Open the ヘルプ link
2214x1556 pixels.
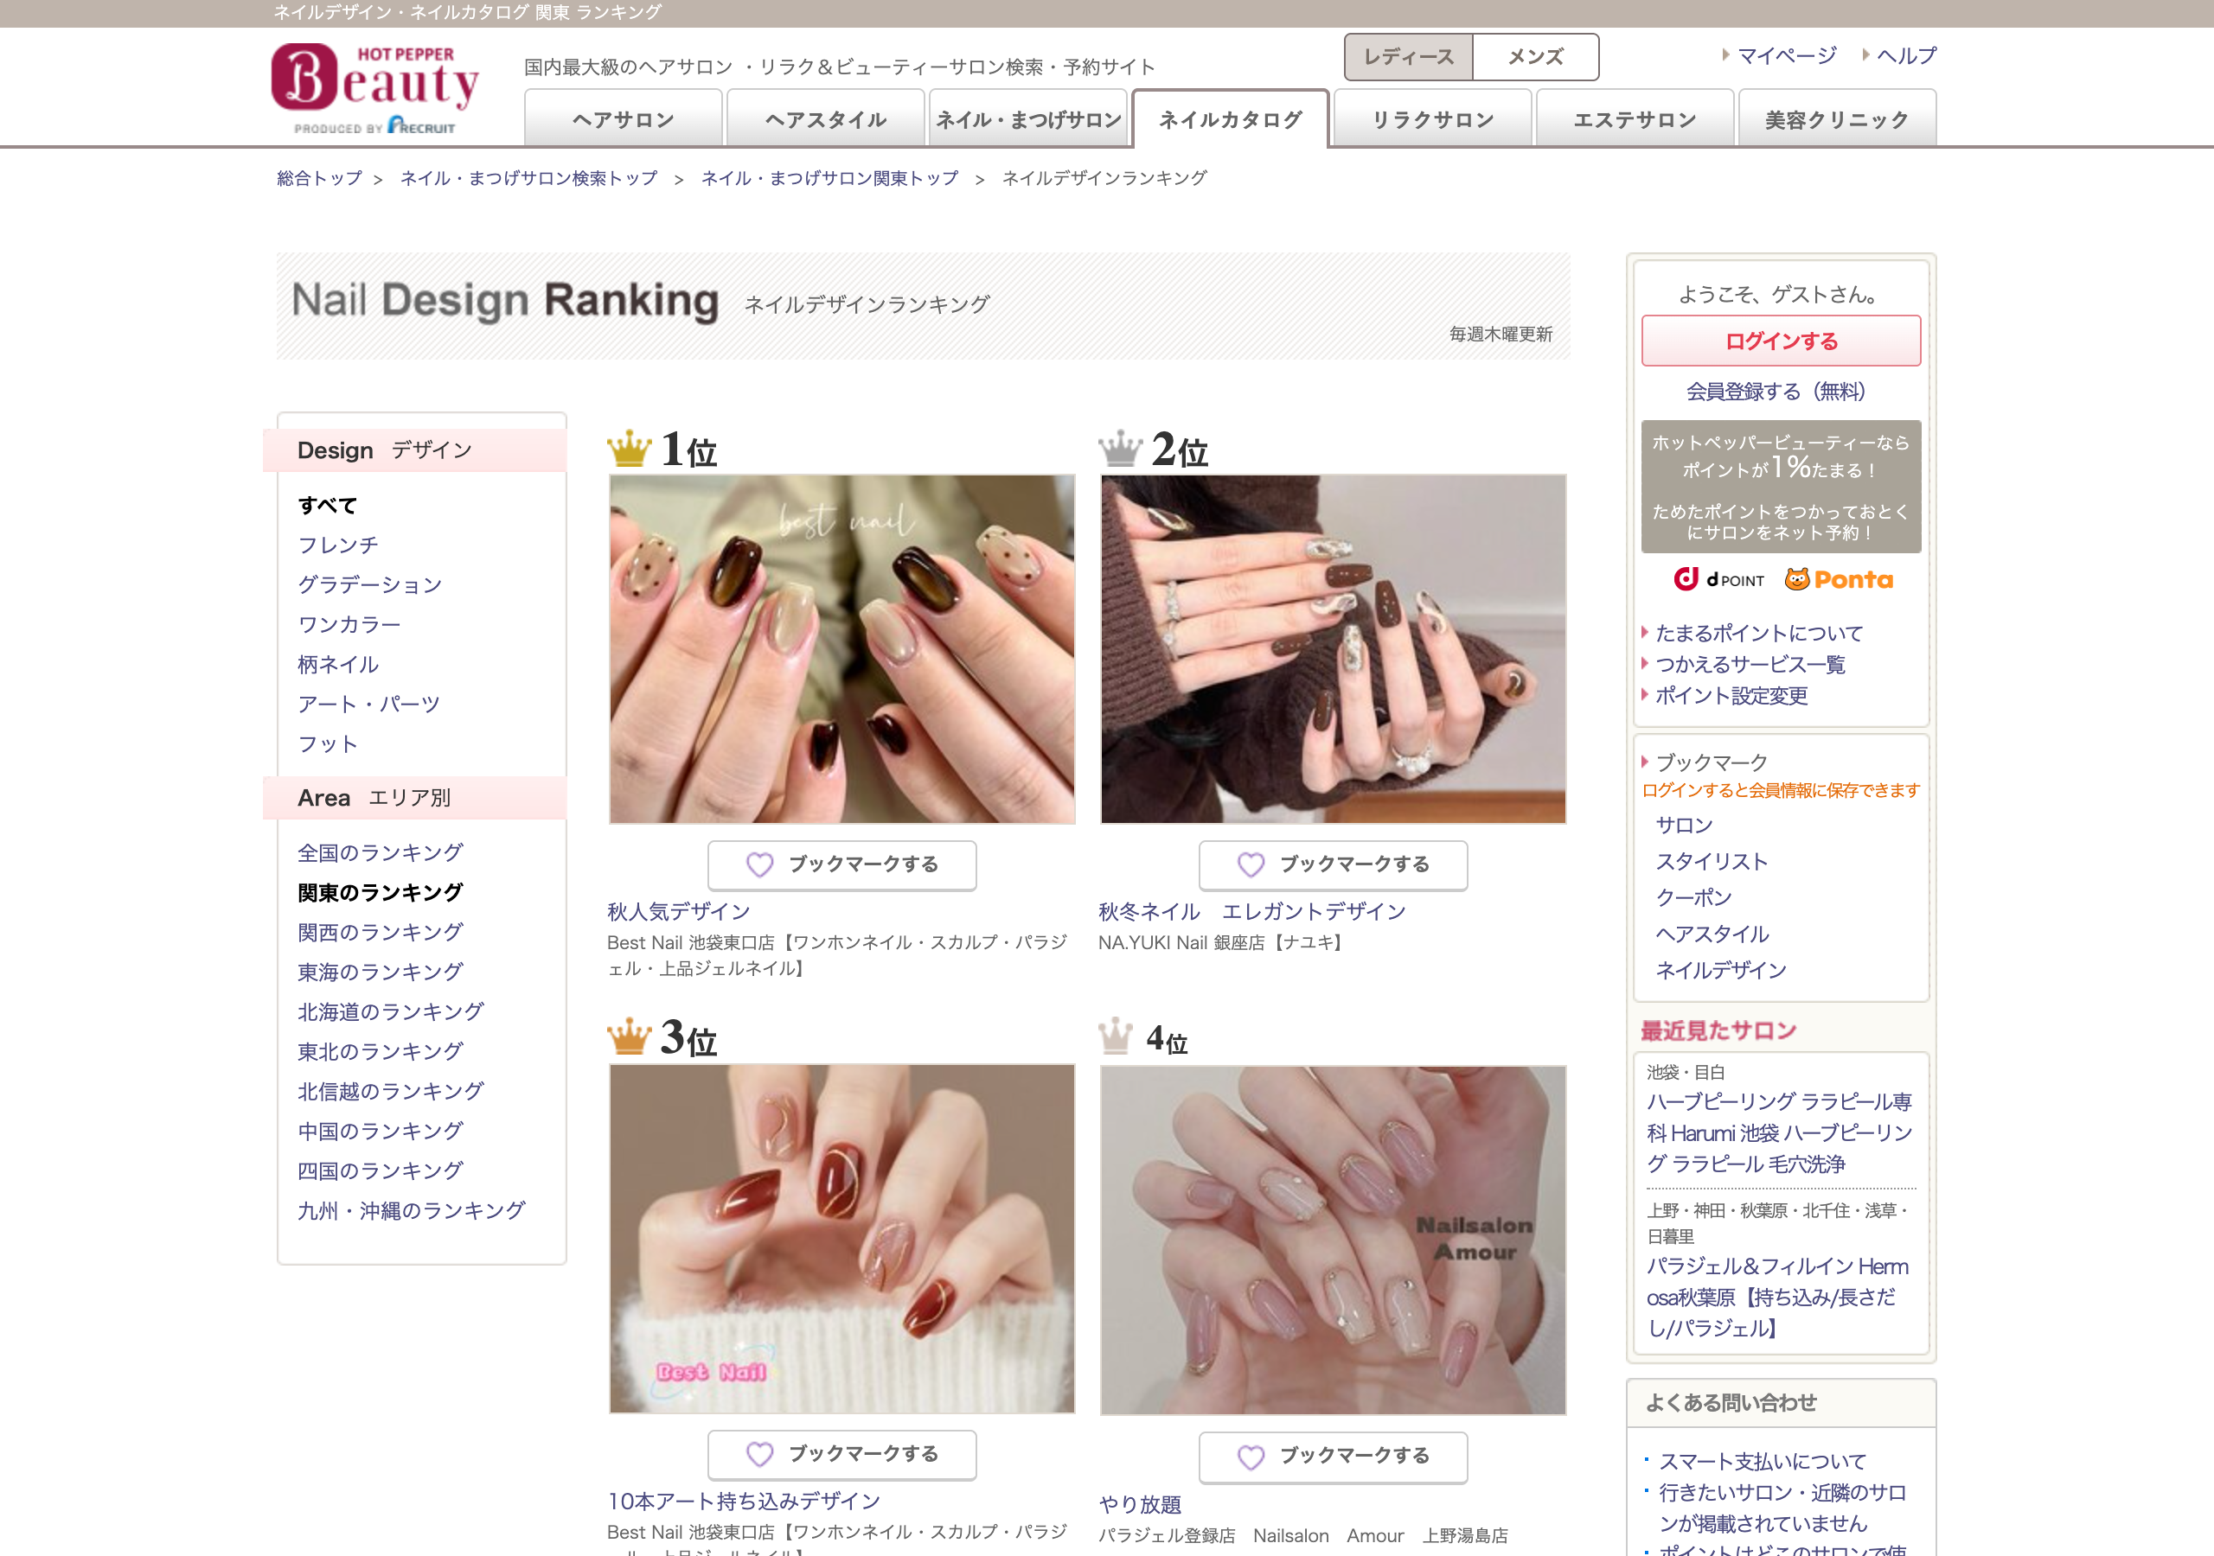[1905, 55]
